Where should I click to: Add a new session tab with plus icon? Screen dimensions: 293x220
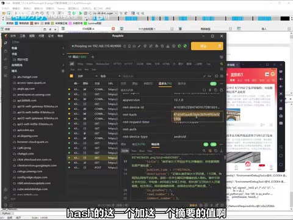[x=93, y=57]
